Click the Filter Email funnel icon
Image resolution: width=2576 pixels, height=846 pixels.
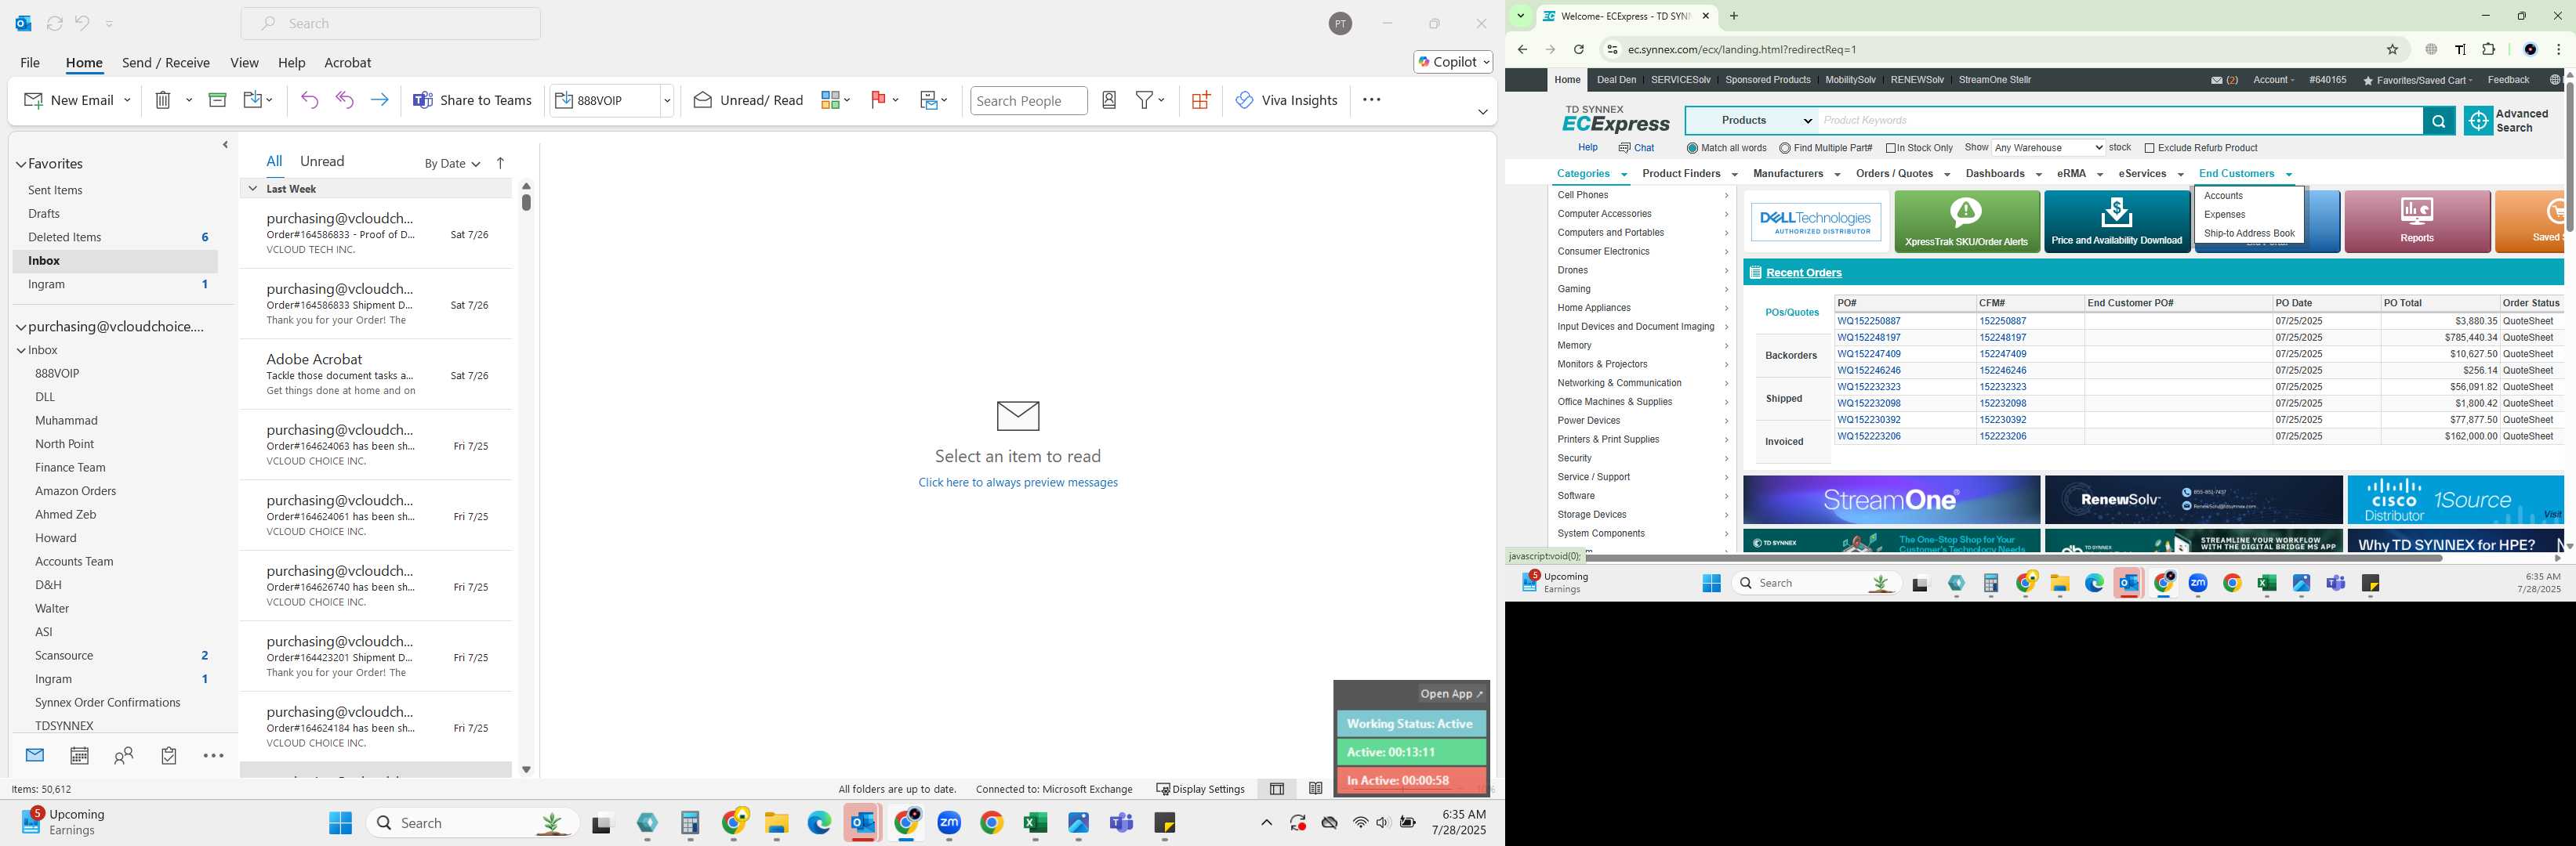tap(1144, 100)
